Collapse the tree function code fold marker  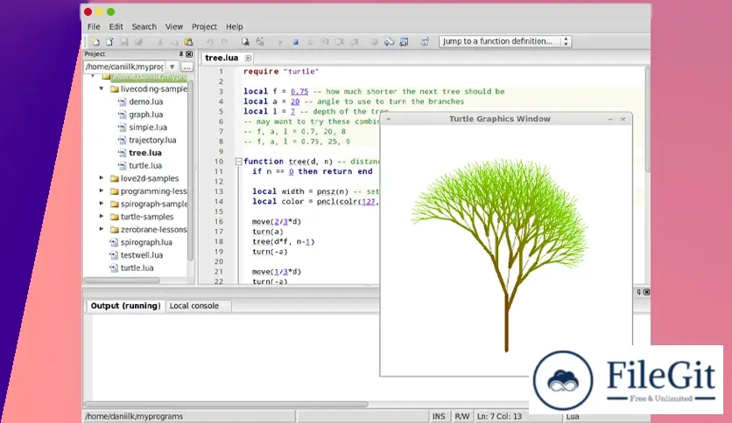click(x=238, y=162)
